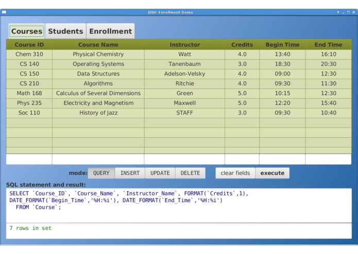This screenshot has height=254, width=358.
Task: Select UPDATE mode
Action: (160, 173)
